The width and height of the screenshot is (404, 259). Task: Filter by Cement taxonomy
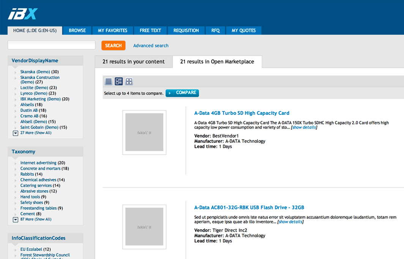point(28,214)
